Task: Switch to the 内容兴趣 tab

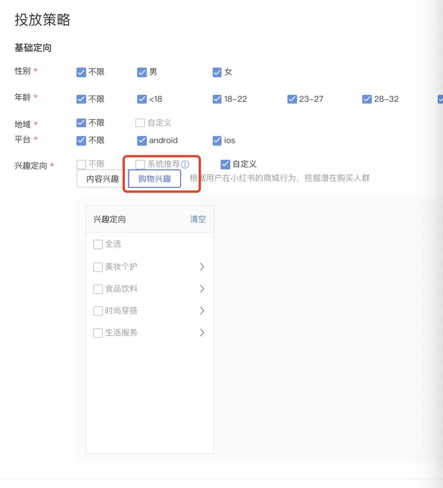Action: [102, 179]
